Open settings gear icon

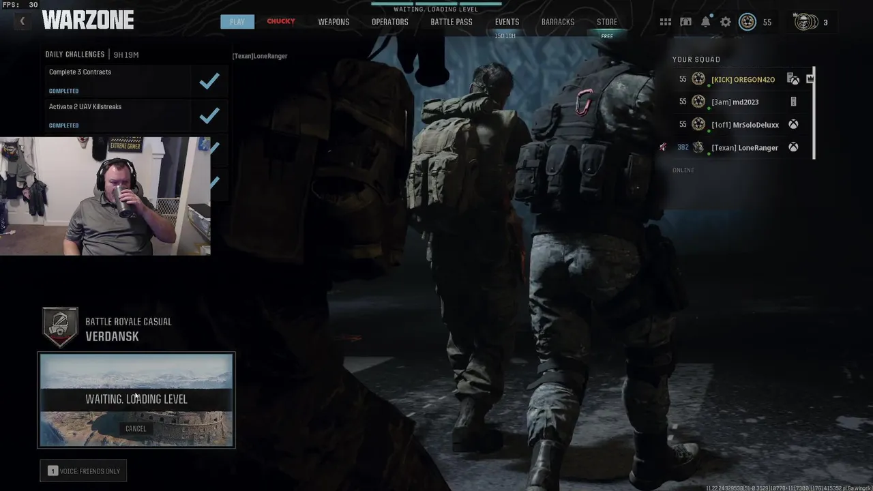726,22
